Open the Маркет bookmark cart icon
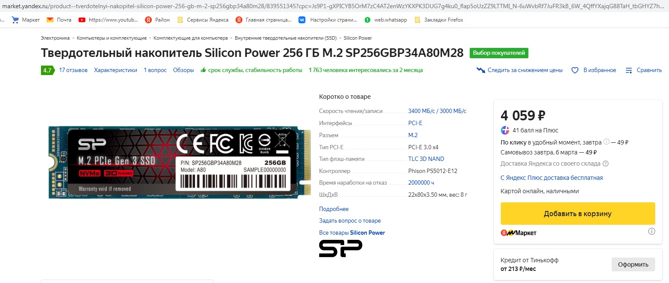Viewport: 669px width, 283px height. tap(15, 20)
